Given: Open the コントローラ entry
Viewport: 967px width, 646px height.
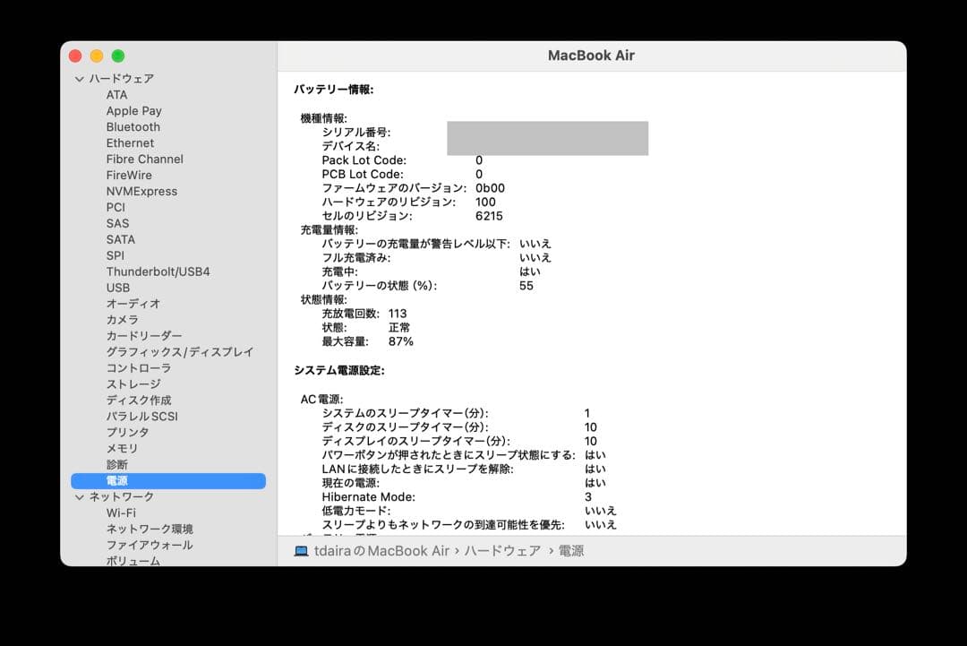Looking at the screenshot, I should coord(139,367).
